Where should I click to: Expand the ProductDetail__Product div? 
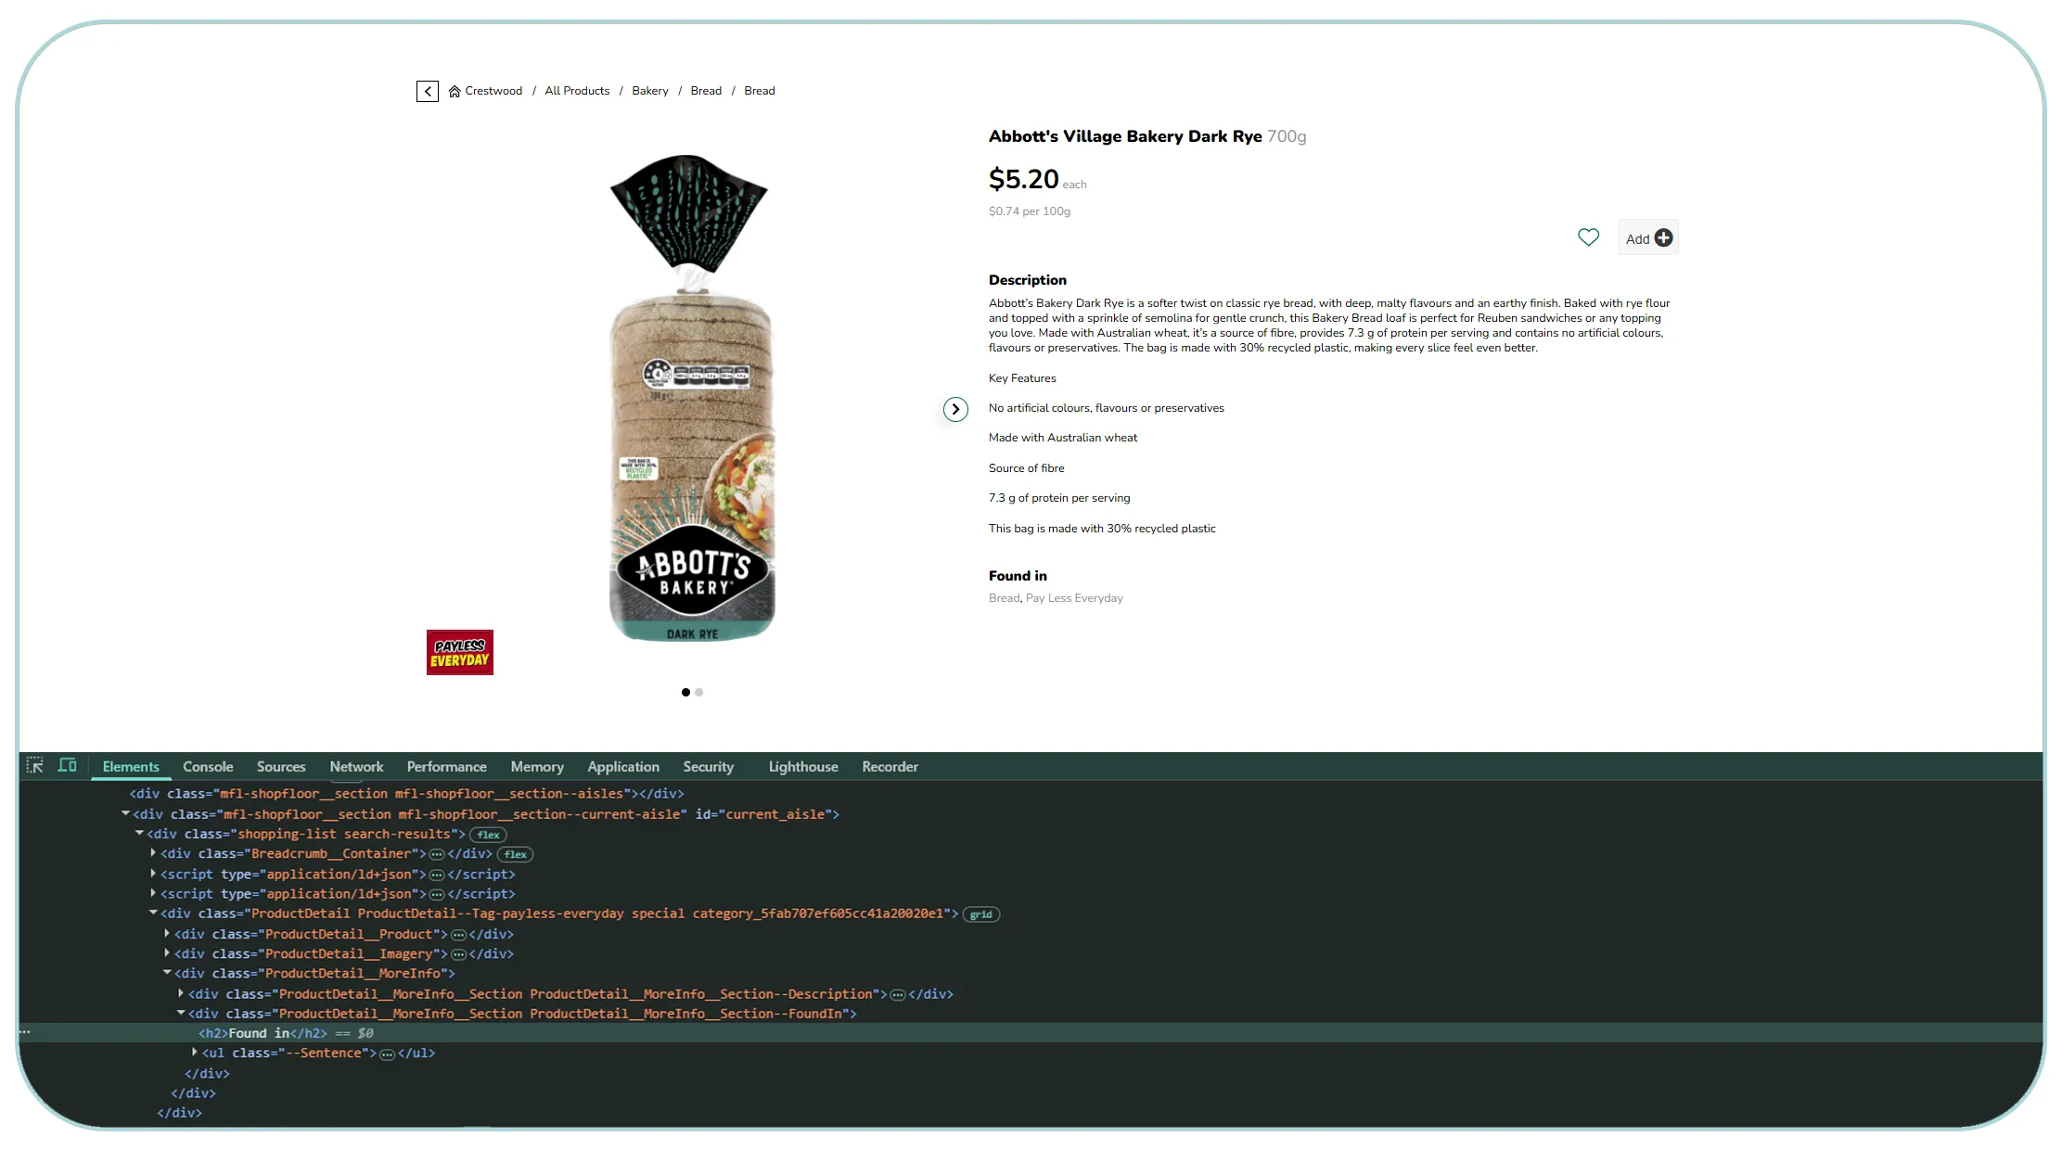point(167,934)
